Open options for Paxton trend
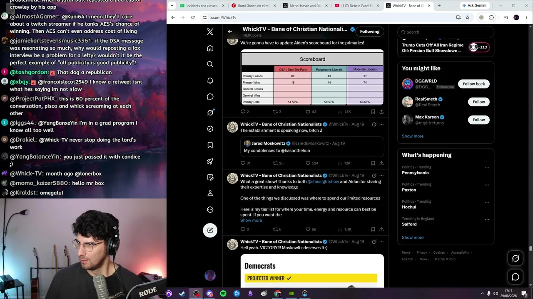The height and width of the screenshot is (299, 533). [x=487, y=185]
